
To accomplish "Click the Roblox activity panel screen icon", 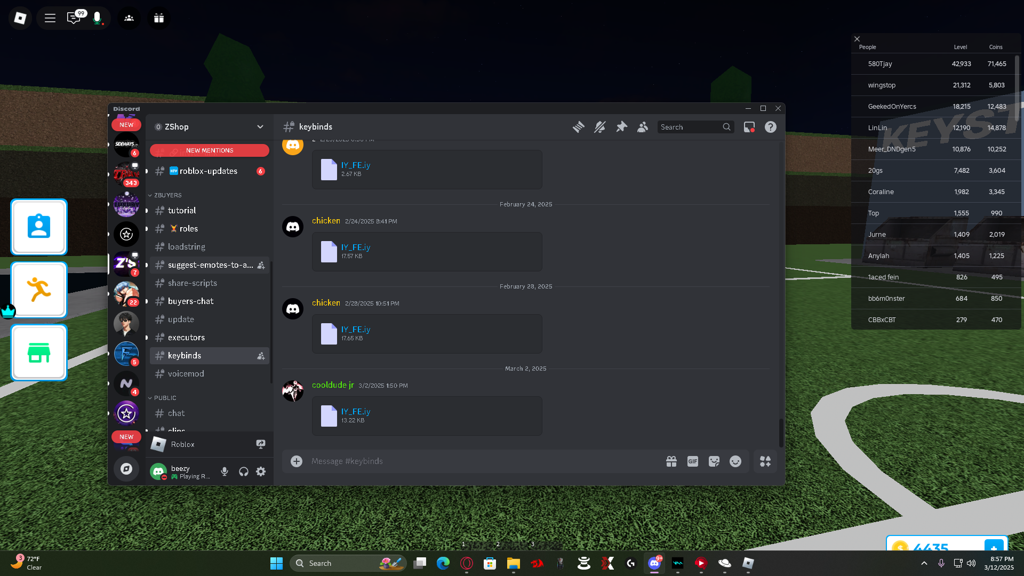I will pyautogui.click(x=261, y=444).
